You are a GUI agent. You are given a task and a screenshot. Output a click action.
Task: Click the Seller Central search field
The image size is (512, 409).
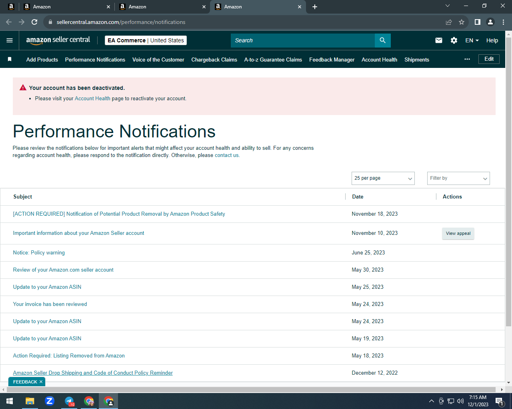point(303,40)
